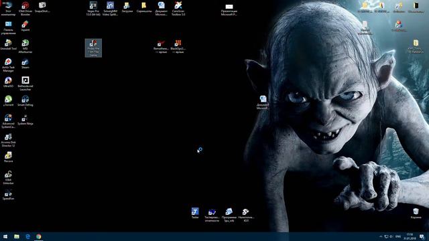Open Панель управления desktop icon
The height and width of the screenshot is (241, 429).
point(8,27)
